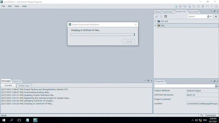Open the File menu

click(x=3, y=6)
